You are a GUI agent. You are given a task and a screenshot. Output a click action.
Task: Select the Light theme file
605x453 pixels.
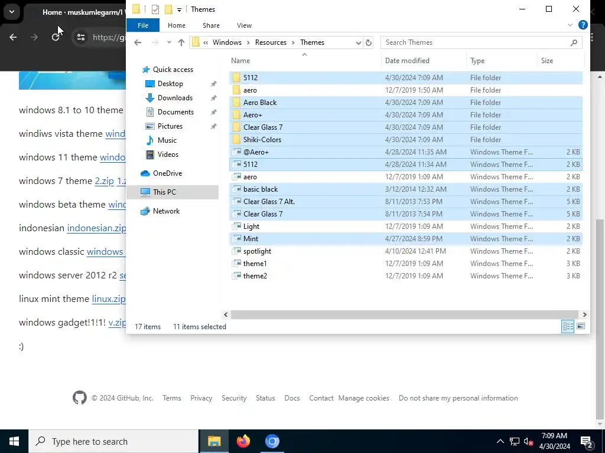[x=405, y=226]
